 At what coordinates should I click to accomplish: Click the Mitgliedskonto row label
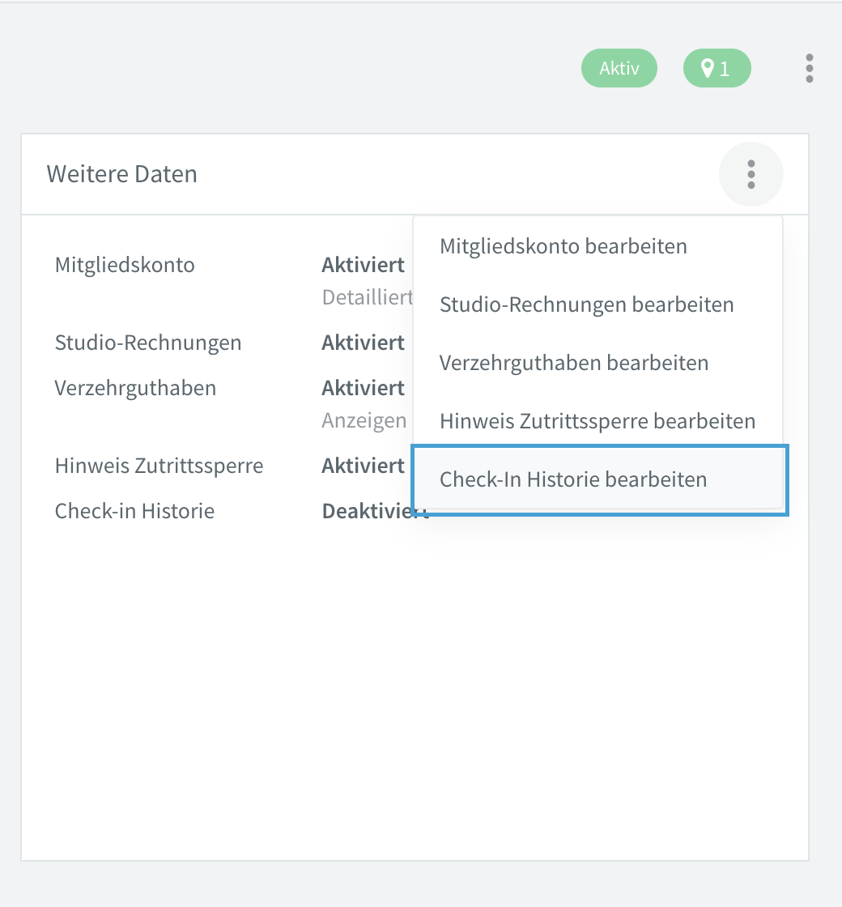125,265
